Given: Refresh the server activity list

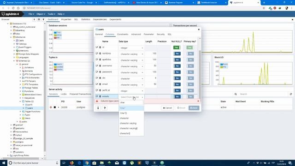Looking at the screenshot, I should point(291,94).
